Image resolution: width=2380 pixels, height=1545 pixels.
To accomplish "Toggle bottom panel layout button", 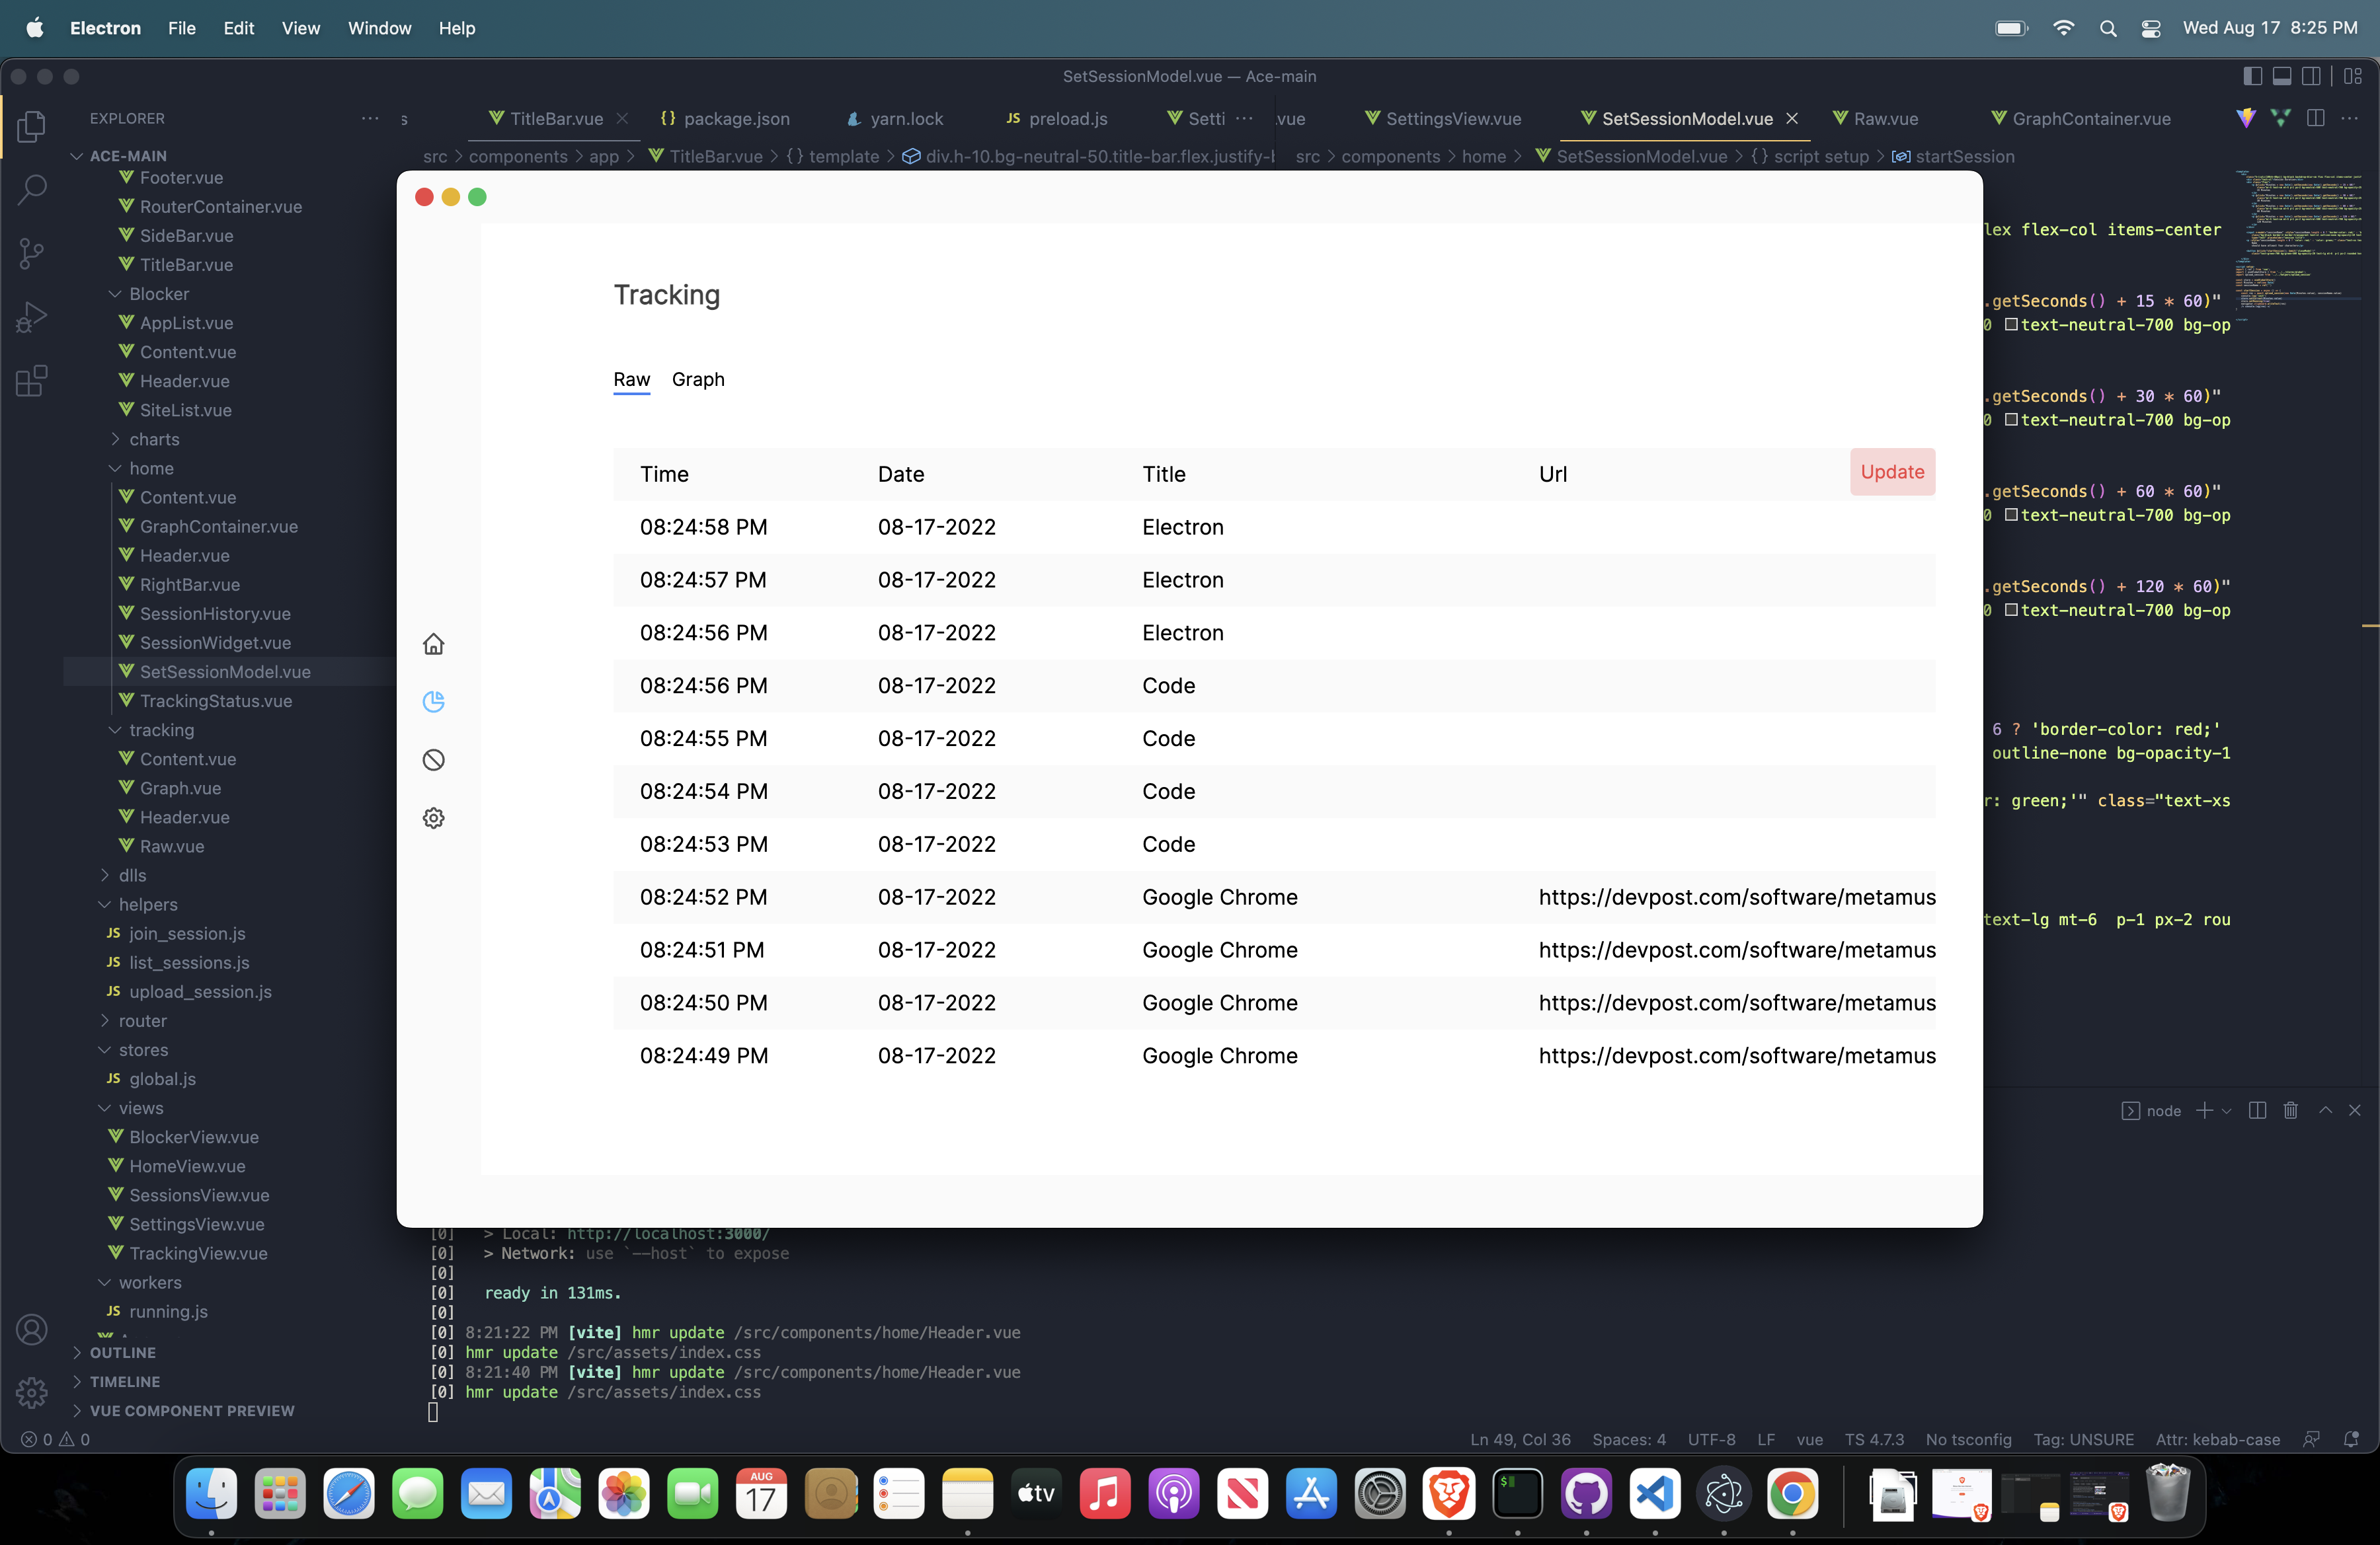I will point(2282,76).
